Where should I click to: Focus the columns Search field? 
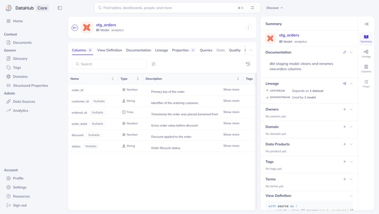coord(110,64)
